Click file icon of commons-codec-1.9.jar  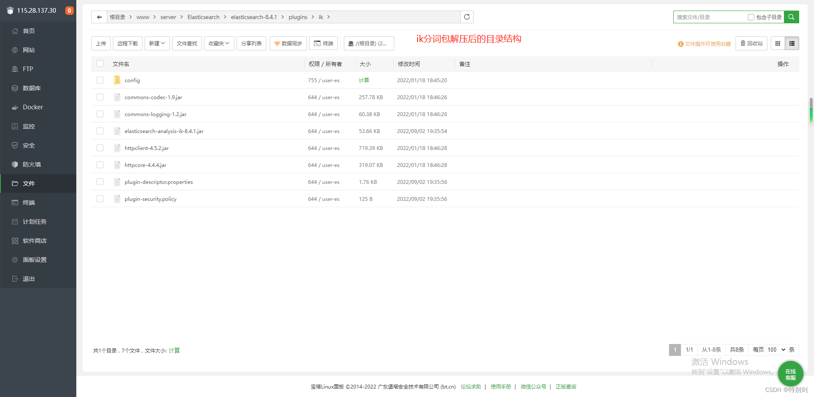[x=117, y=97]
